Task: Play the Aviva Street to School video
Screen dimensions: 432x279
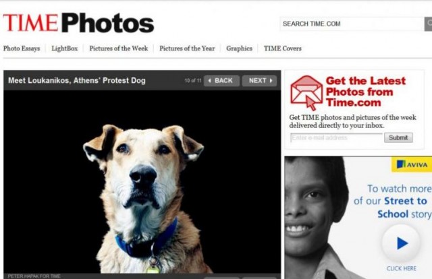Action: [402, 243]
